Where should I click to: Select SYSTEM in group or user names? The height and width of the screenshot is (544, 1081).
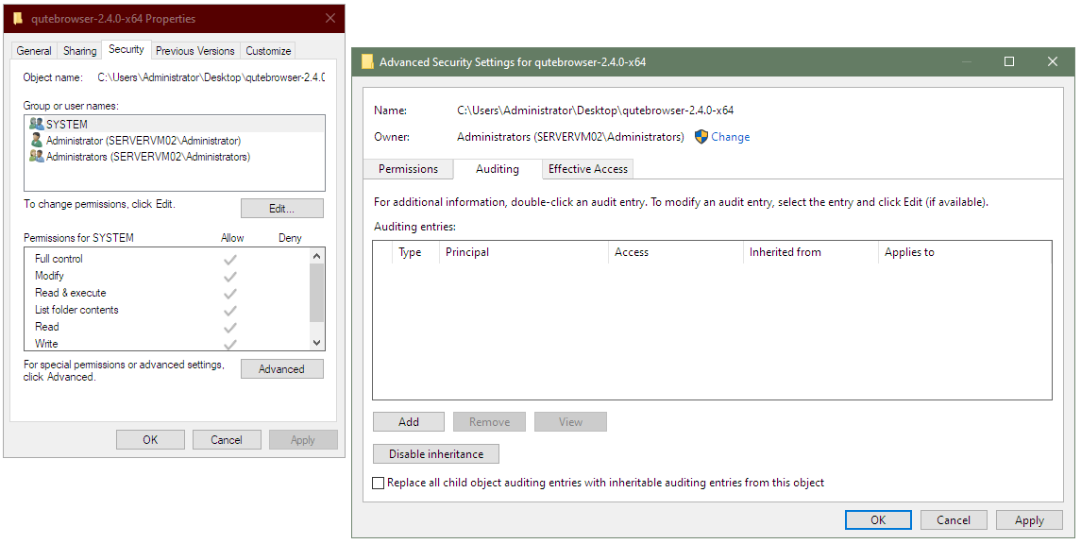pyautogui.click(x=175, y=124)
